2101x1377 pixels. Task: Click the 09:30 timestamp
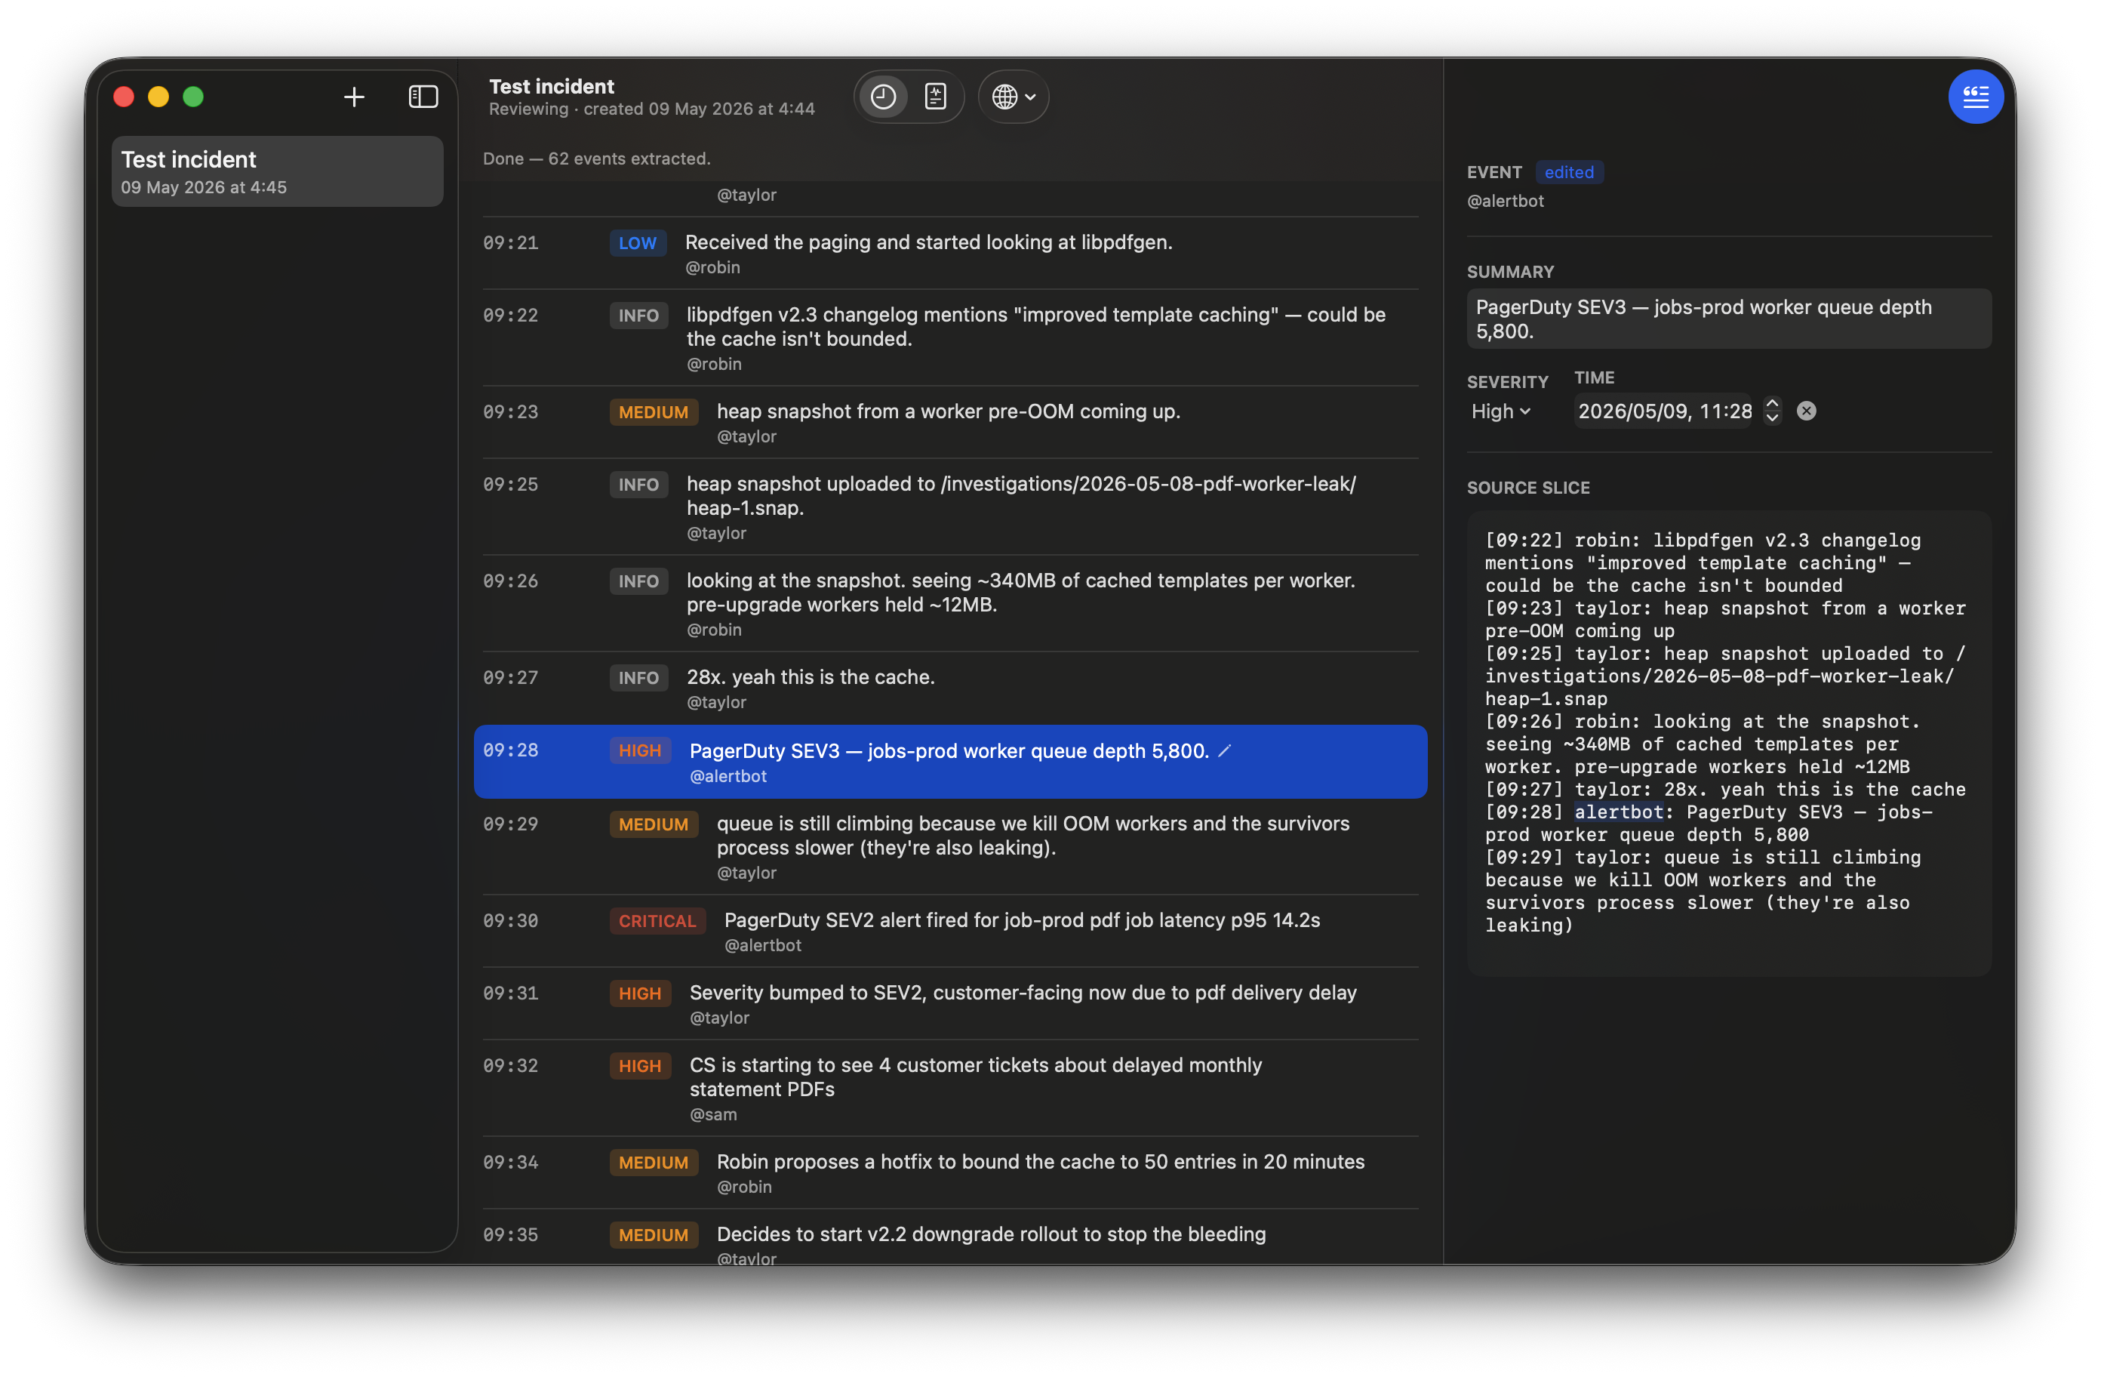(510, 921)
